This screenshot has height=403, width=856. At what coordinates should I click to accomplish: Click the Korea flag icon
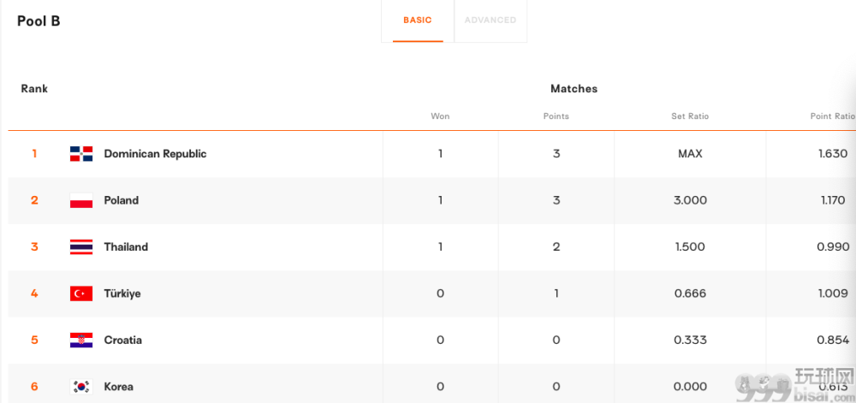click(81, 387)
